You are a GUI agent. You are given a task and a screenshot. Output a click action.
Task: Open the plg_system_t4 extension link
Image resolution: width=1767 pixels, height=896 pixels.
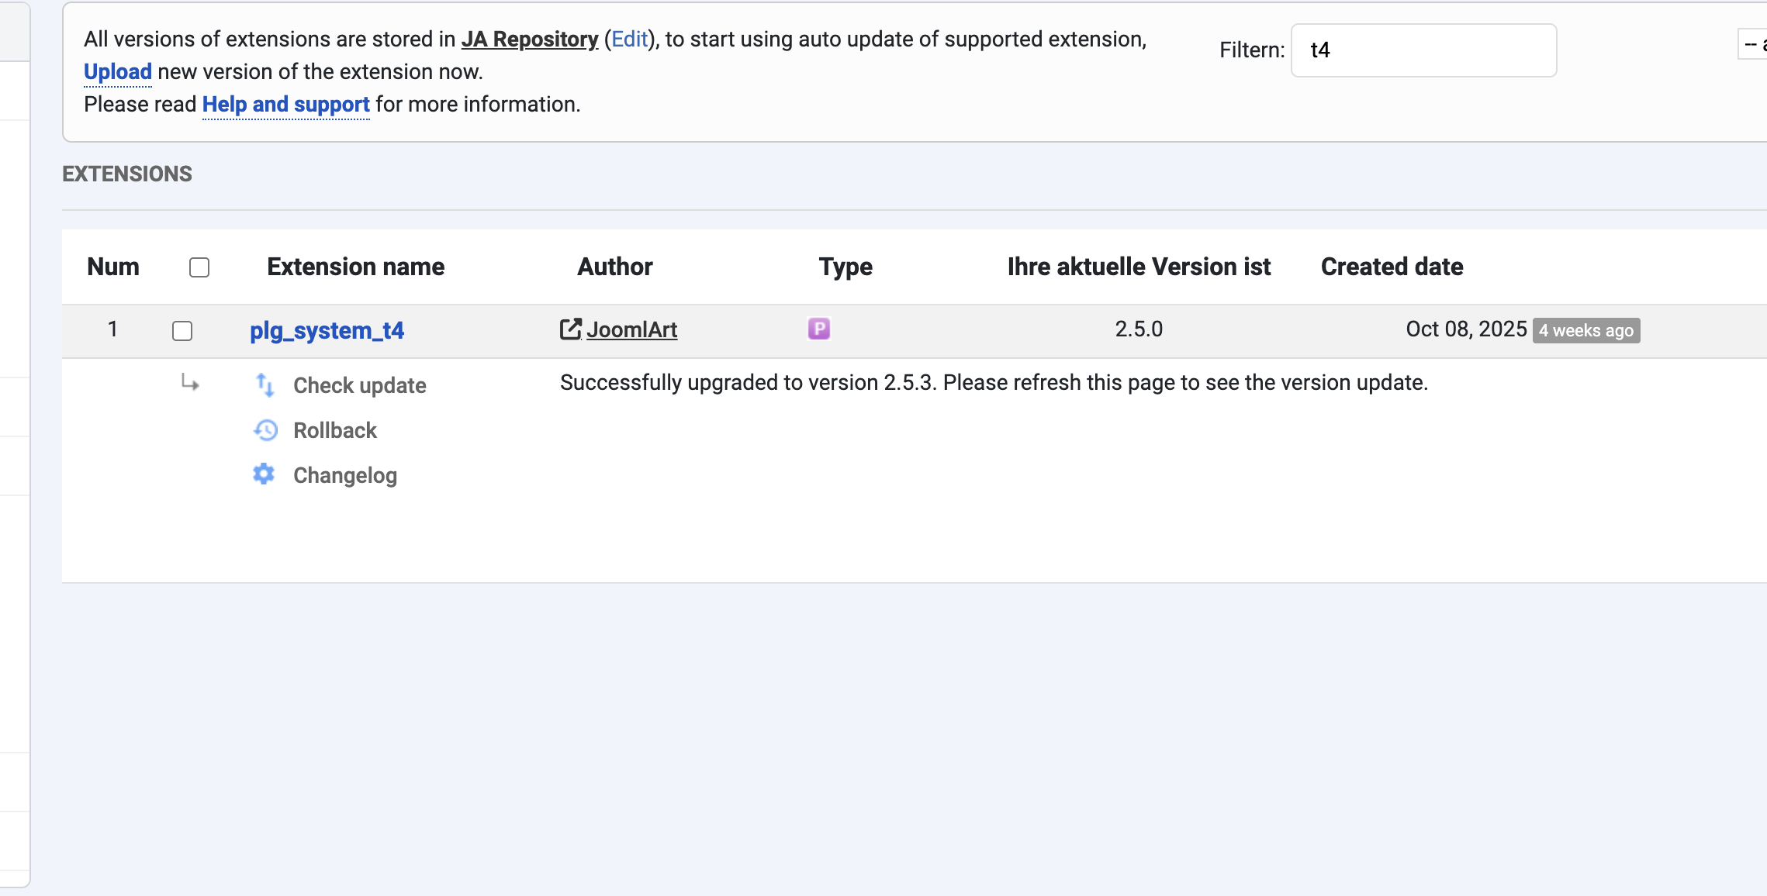[x=327, y=331]
